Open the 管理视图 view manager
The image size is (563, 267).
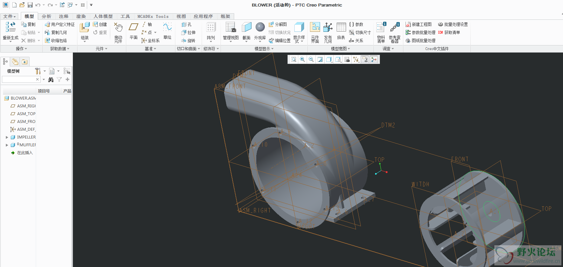tap(231, 32)
